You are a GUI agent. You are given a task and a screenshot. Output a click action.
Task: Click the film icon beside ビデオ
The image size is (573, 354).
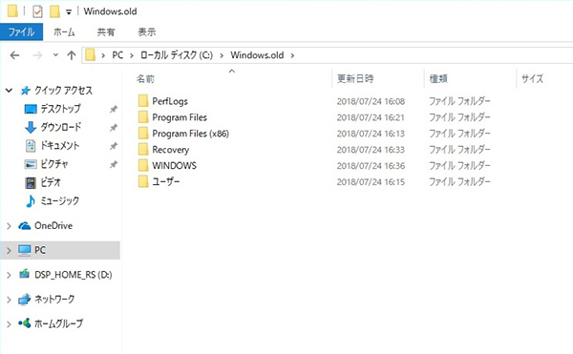(31, 182)
